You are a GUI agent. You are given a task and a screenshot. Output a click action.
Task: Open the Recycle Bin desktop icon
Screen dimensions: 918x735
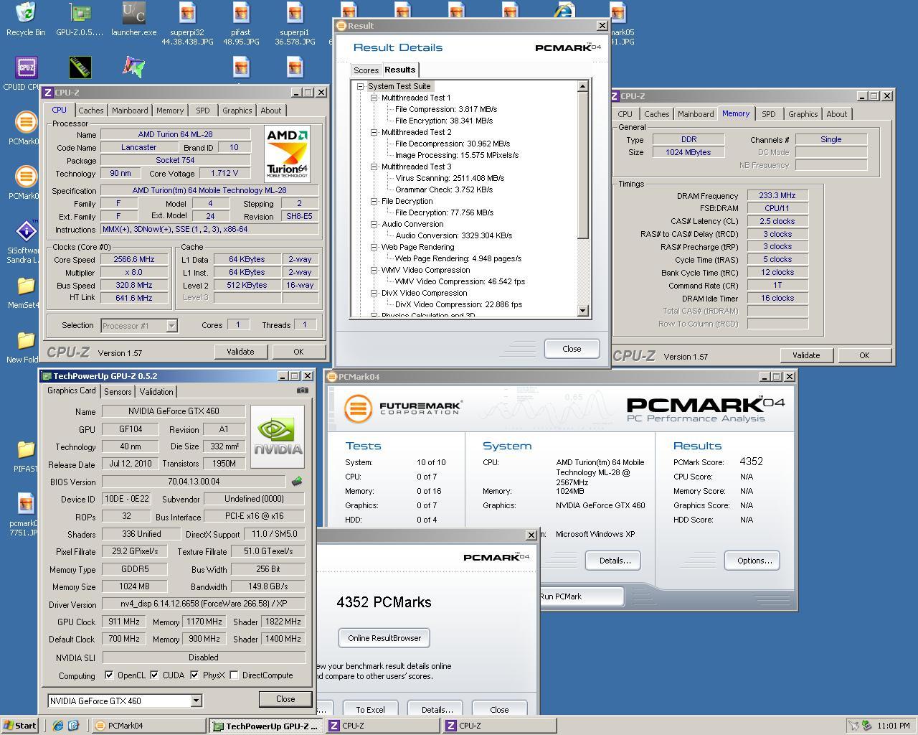coord(26,19)
